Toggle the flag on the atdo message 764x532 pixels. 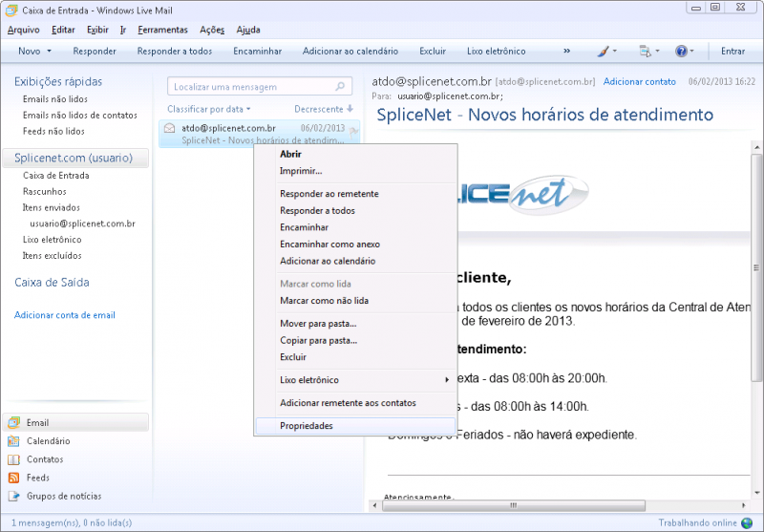click(353, 131)
